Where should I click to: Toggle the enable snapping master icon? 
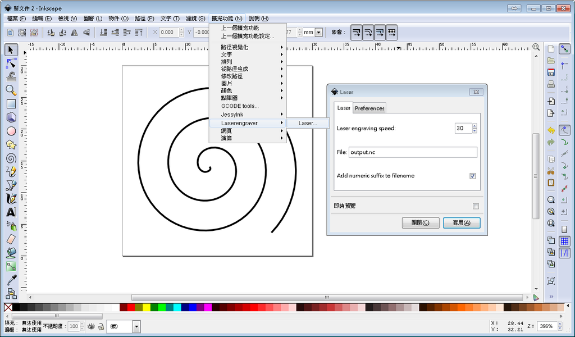[564, 48]
